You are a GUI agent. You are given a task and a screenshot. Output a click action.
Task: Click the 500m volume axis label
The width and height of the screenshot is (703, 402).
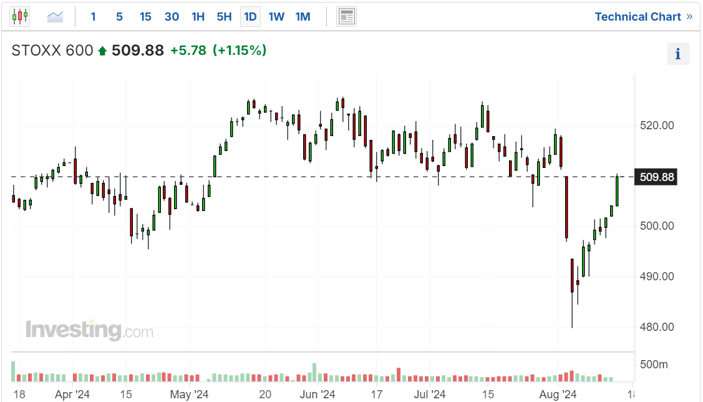tap(654, 365)
